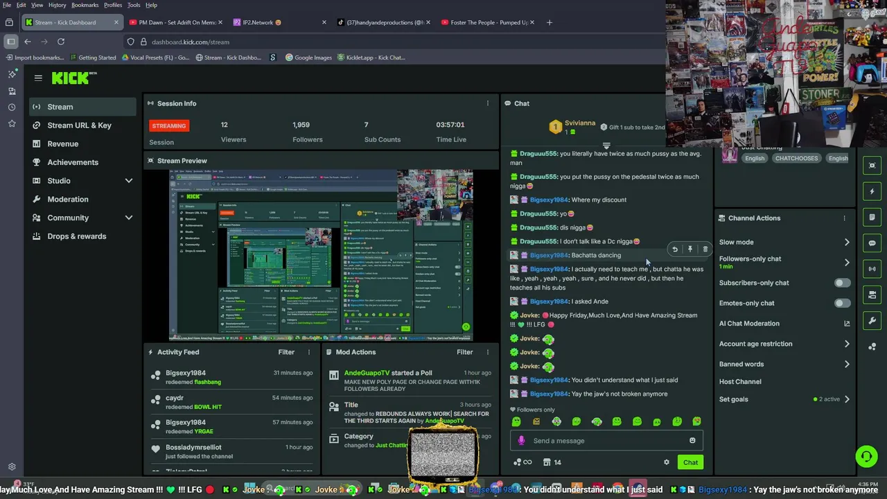Viewport: 887px width, 499px height.
Task: Click the lightning bolt icon in right rail
Action: pos(872,191)
